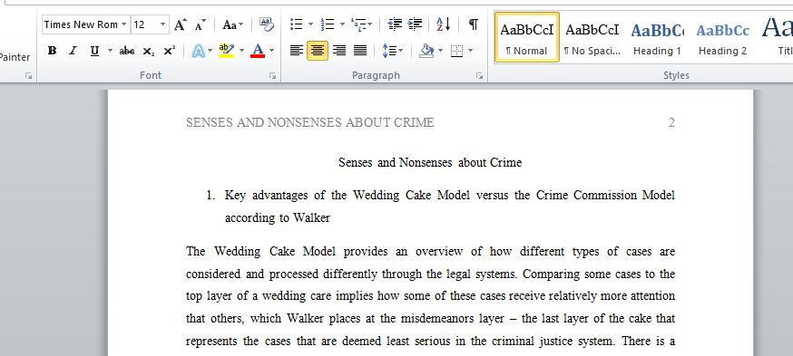
Task: Toggle Italic formatting
Action: (73, 51)
